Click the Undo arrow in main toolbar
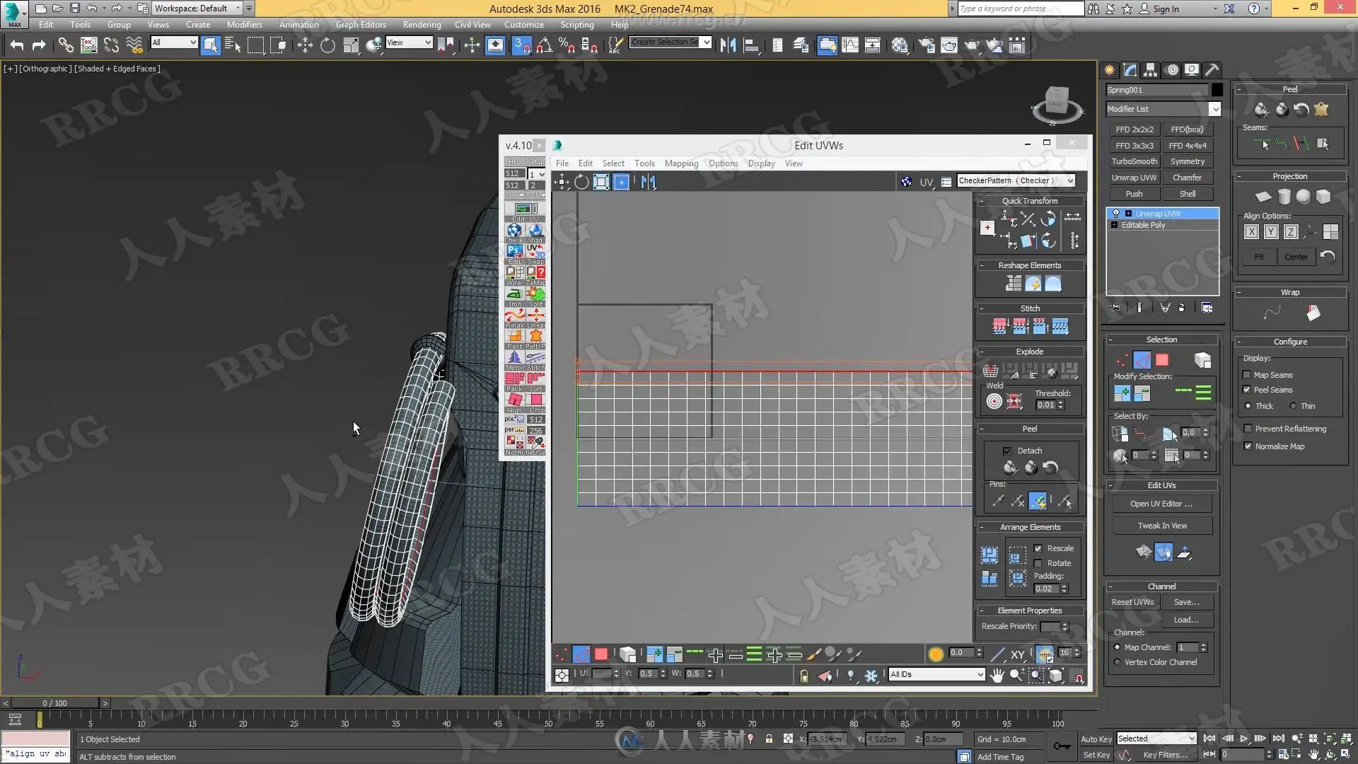This screenshot has width=1358, height=764. (x=17, y=45)
